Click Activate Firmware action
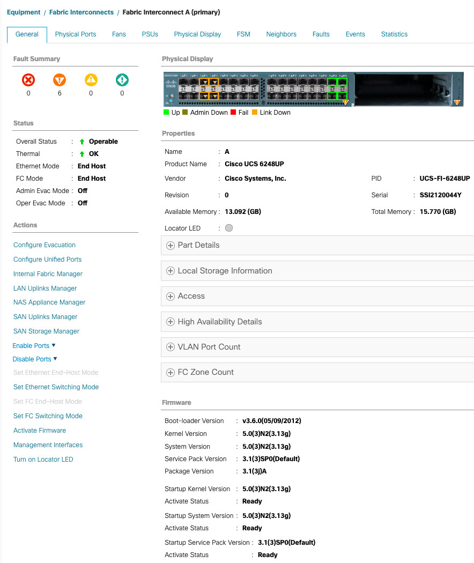Viewport: 474px width, 563px height. click(40, 431)
